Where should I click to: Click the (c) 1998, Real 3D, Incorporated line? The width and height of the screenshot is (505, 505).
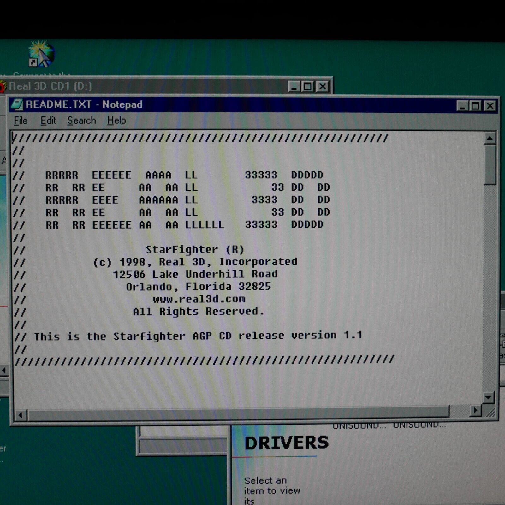tap(195, 262)
